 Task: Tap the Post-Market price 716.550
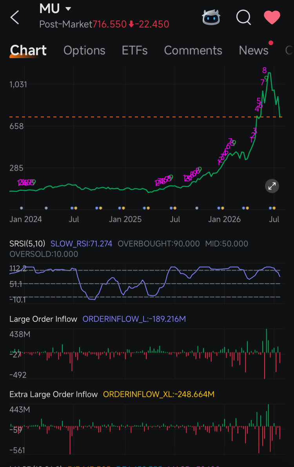(x=109, y=24)
